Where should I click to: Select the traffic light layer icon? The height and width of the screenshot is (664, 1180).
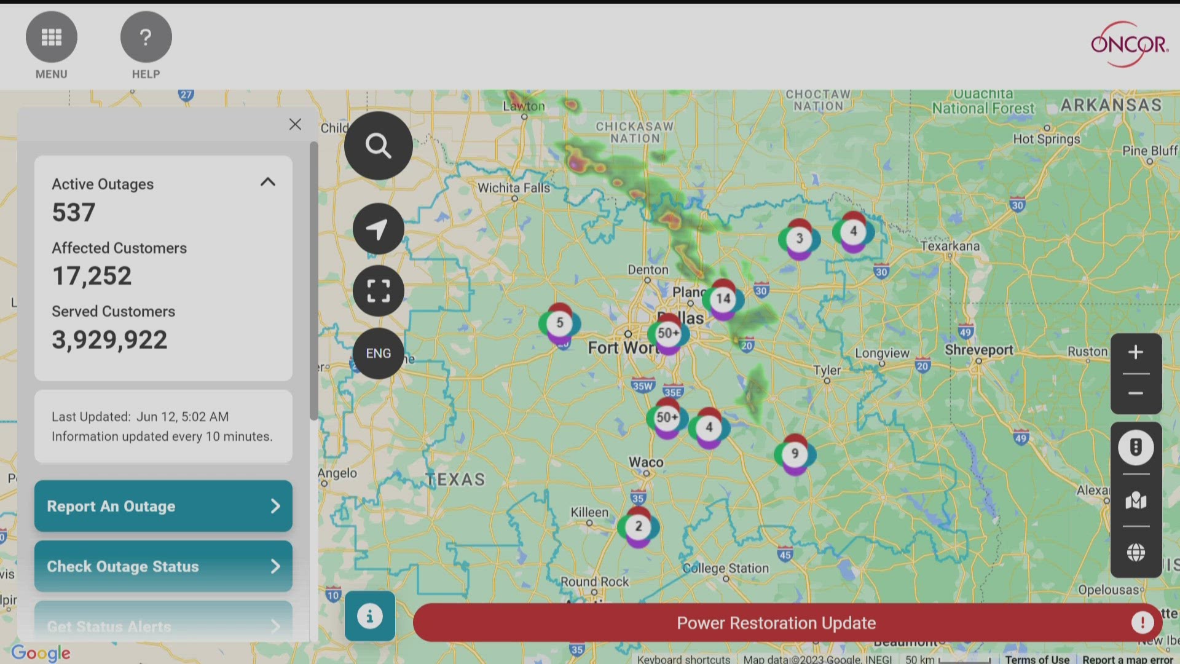click(x=1135, y=448)
